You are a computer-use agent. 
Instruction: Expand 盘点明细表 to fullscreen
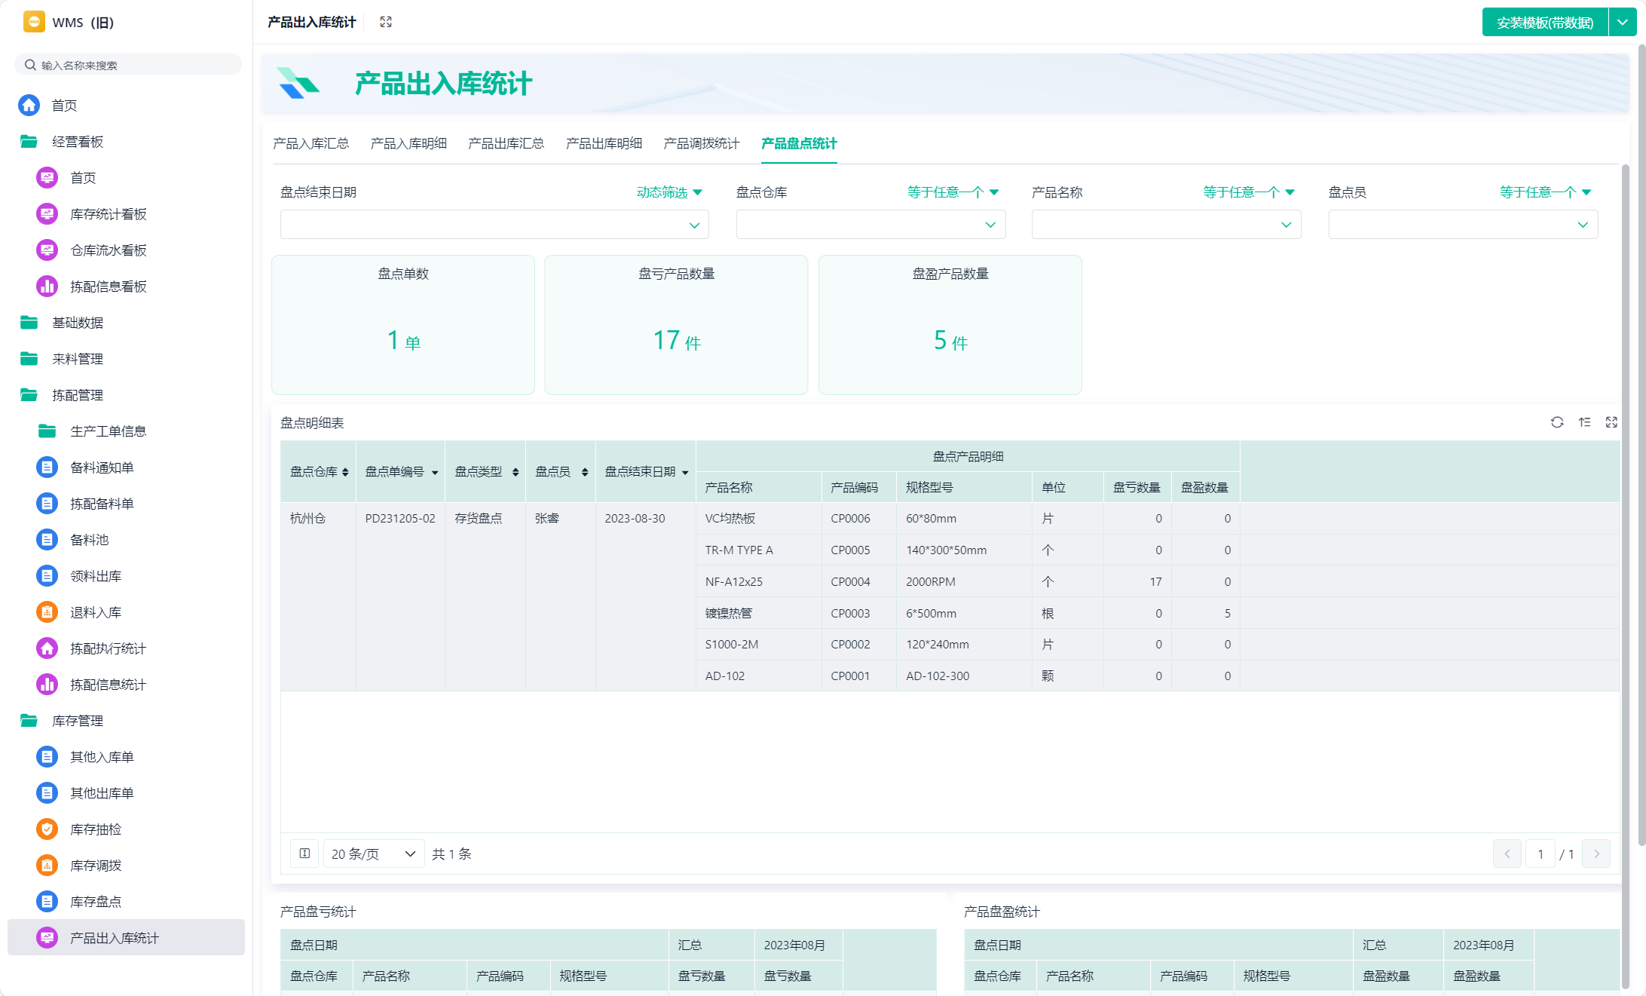1611,422
